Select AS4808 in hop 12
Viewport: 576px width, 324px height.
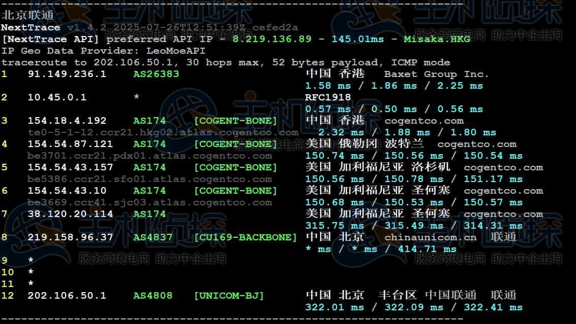pos(153,296)
